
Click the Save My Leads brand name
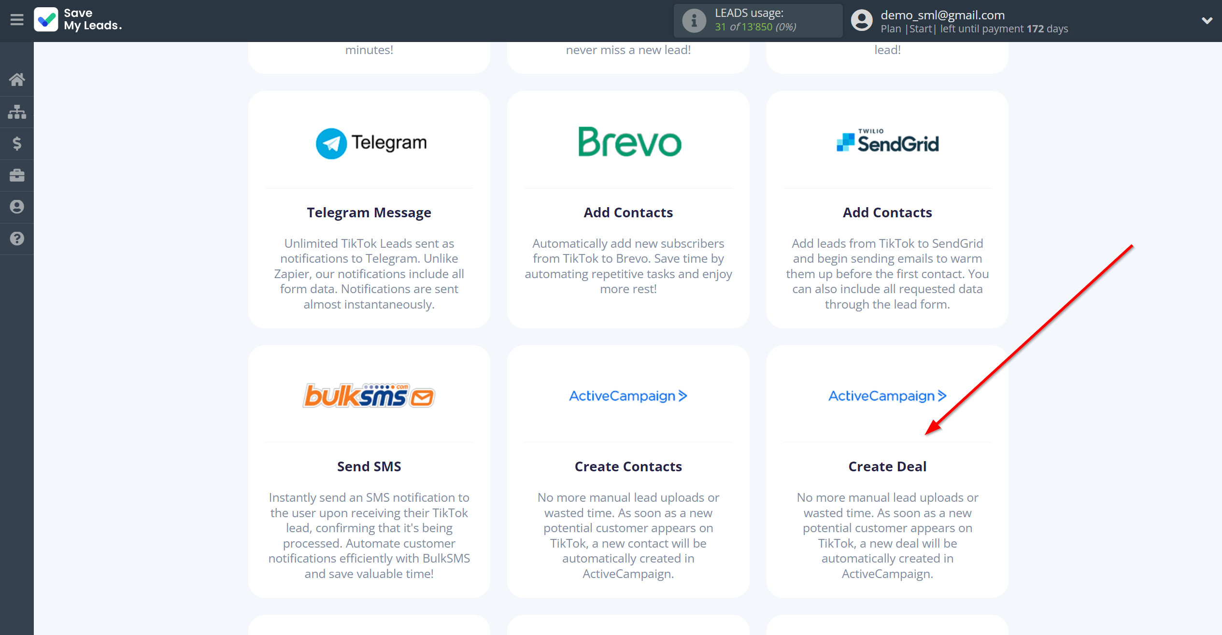tap(93, 19)
